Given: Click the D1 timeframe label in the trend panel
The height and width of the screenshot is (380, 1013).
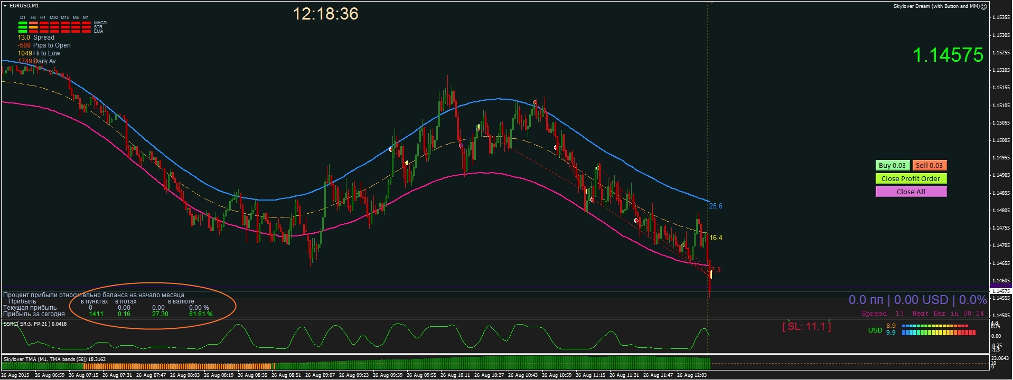Looking at the screenshot, I should [23, 17].
